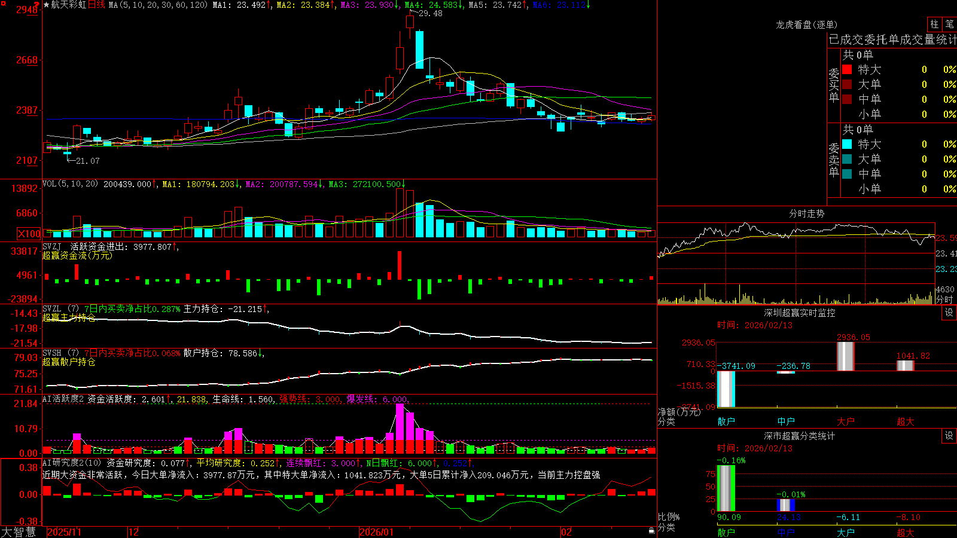Click the 小单 row under 委买单
This screenshot has height=538, width=957.
point(899,114)
